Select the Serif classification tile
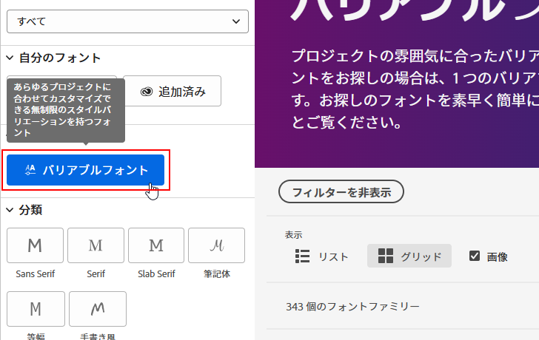539x340 pixels. tap(96, 245)
